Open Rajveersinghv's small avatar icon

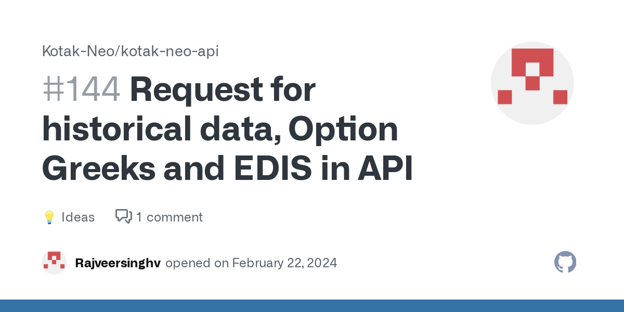point(54,263)
